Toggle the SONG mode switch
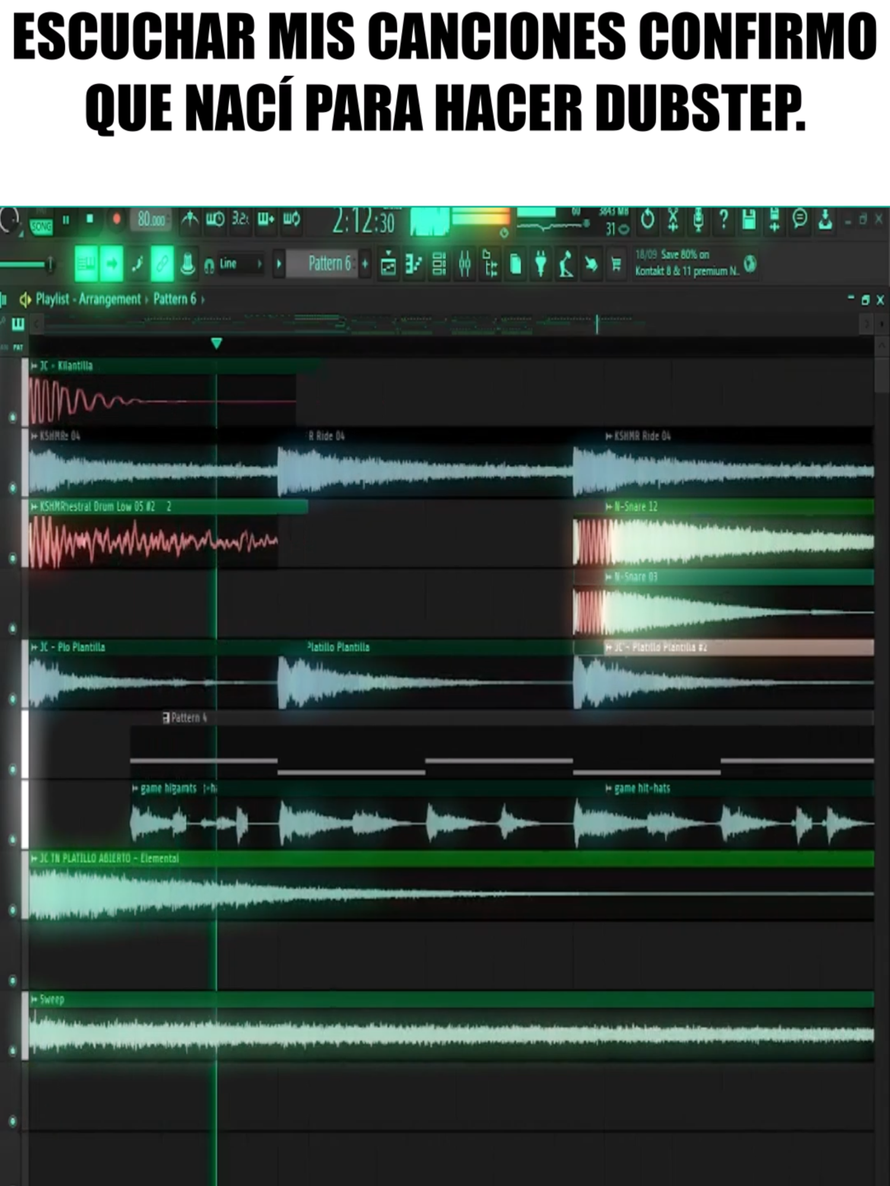This screenshot has height=1186, width=890. click(x=42, y=227)
